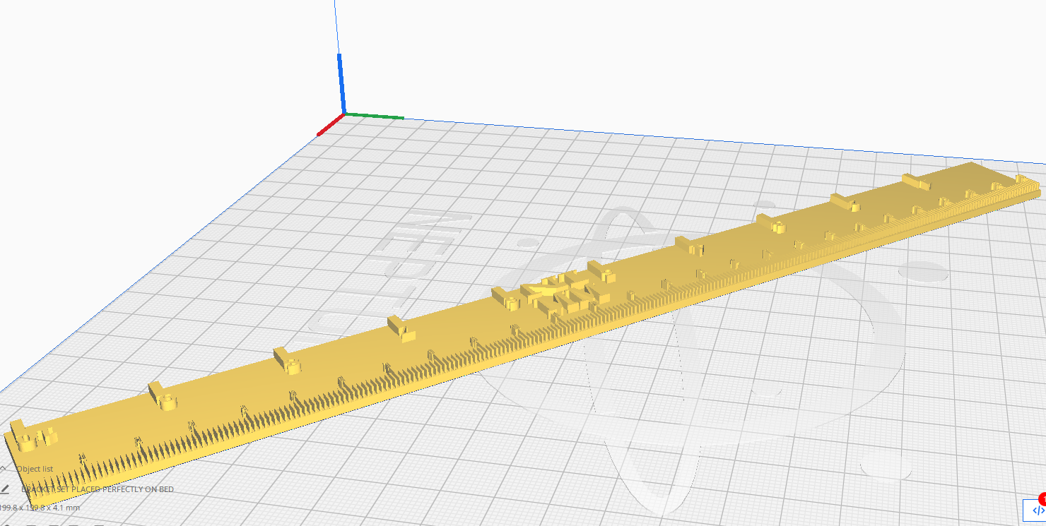Select the 'BRACKET SET PLACED PERFECTLY ON BED' name
Screen dimensions: 1046x526
tap(98, 489)
